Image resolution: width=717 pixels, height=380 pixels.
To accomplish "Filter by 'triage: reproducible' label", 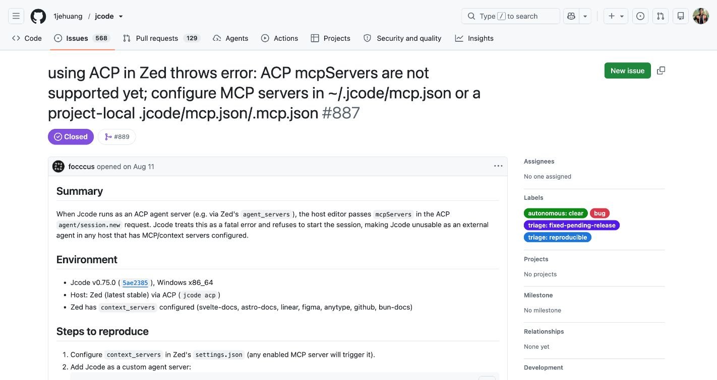I will [x=558, y=238].
